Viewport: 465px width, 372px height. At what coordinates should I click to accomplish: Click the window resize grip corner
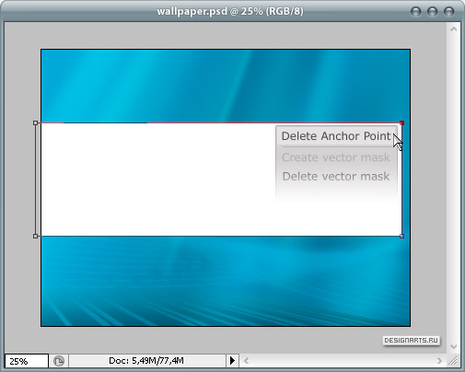coord(453,361)
